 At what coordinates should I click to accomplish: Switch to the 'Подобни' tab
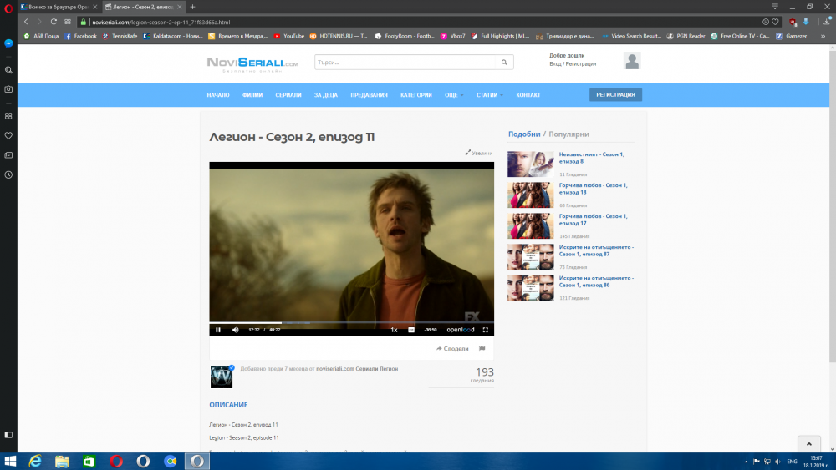pos(524,134)
